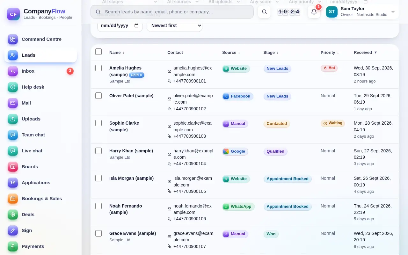Click Waiting priority badge for Sophie

pos(333,123)
